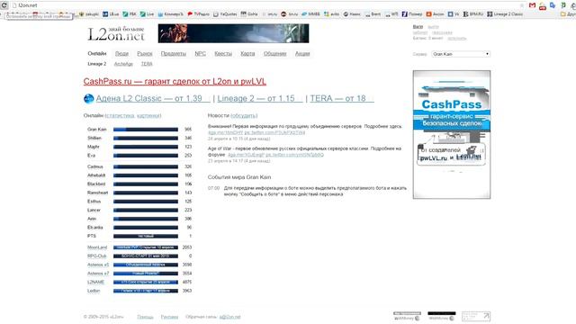
Task: Click the выйти link next to username
Action: tap(434, 27)
